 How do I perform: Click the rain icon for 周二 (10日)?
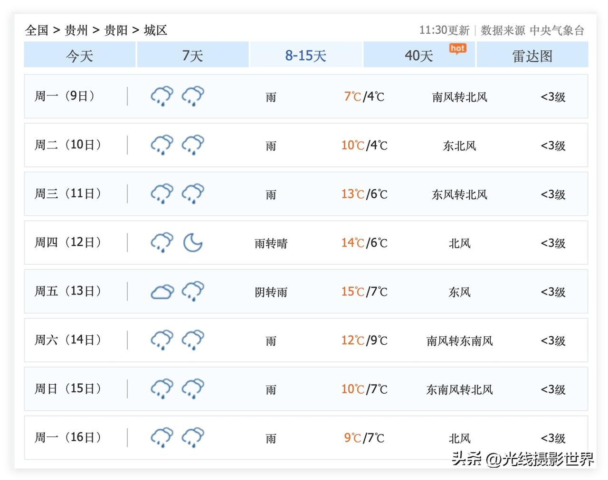point(161,145)
